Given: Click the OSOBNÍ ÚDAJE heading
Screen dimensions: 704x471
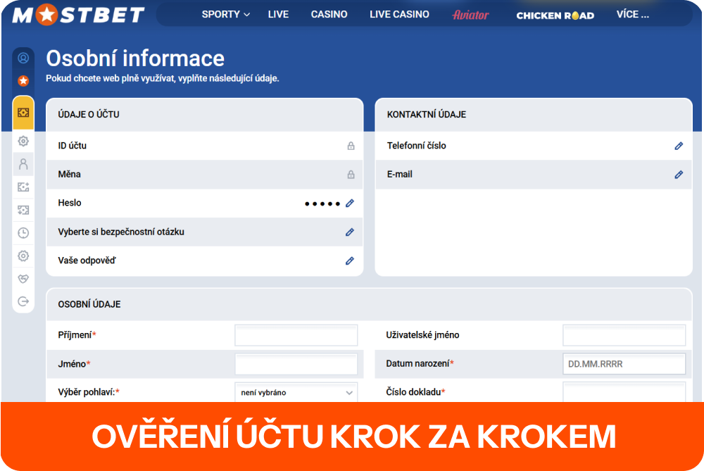Looking at the screenshot, I should point(89,304).
